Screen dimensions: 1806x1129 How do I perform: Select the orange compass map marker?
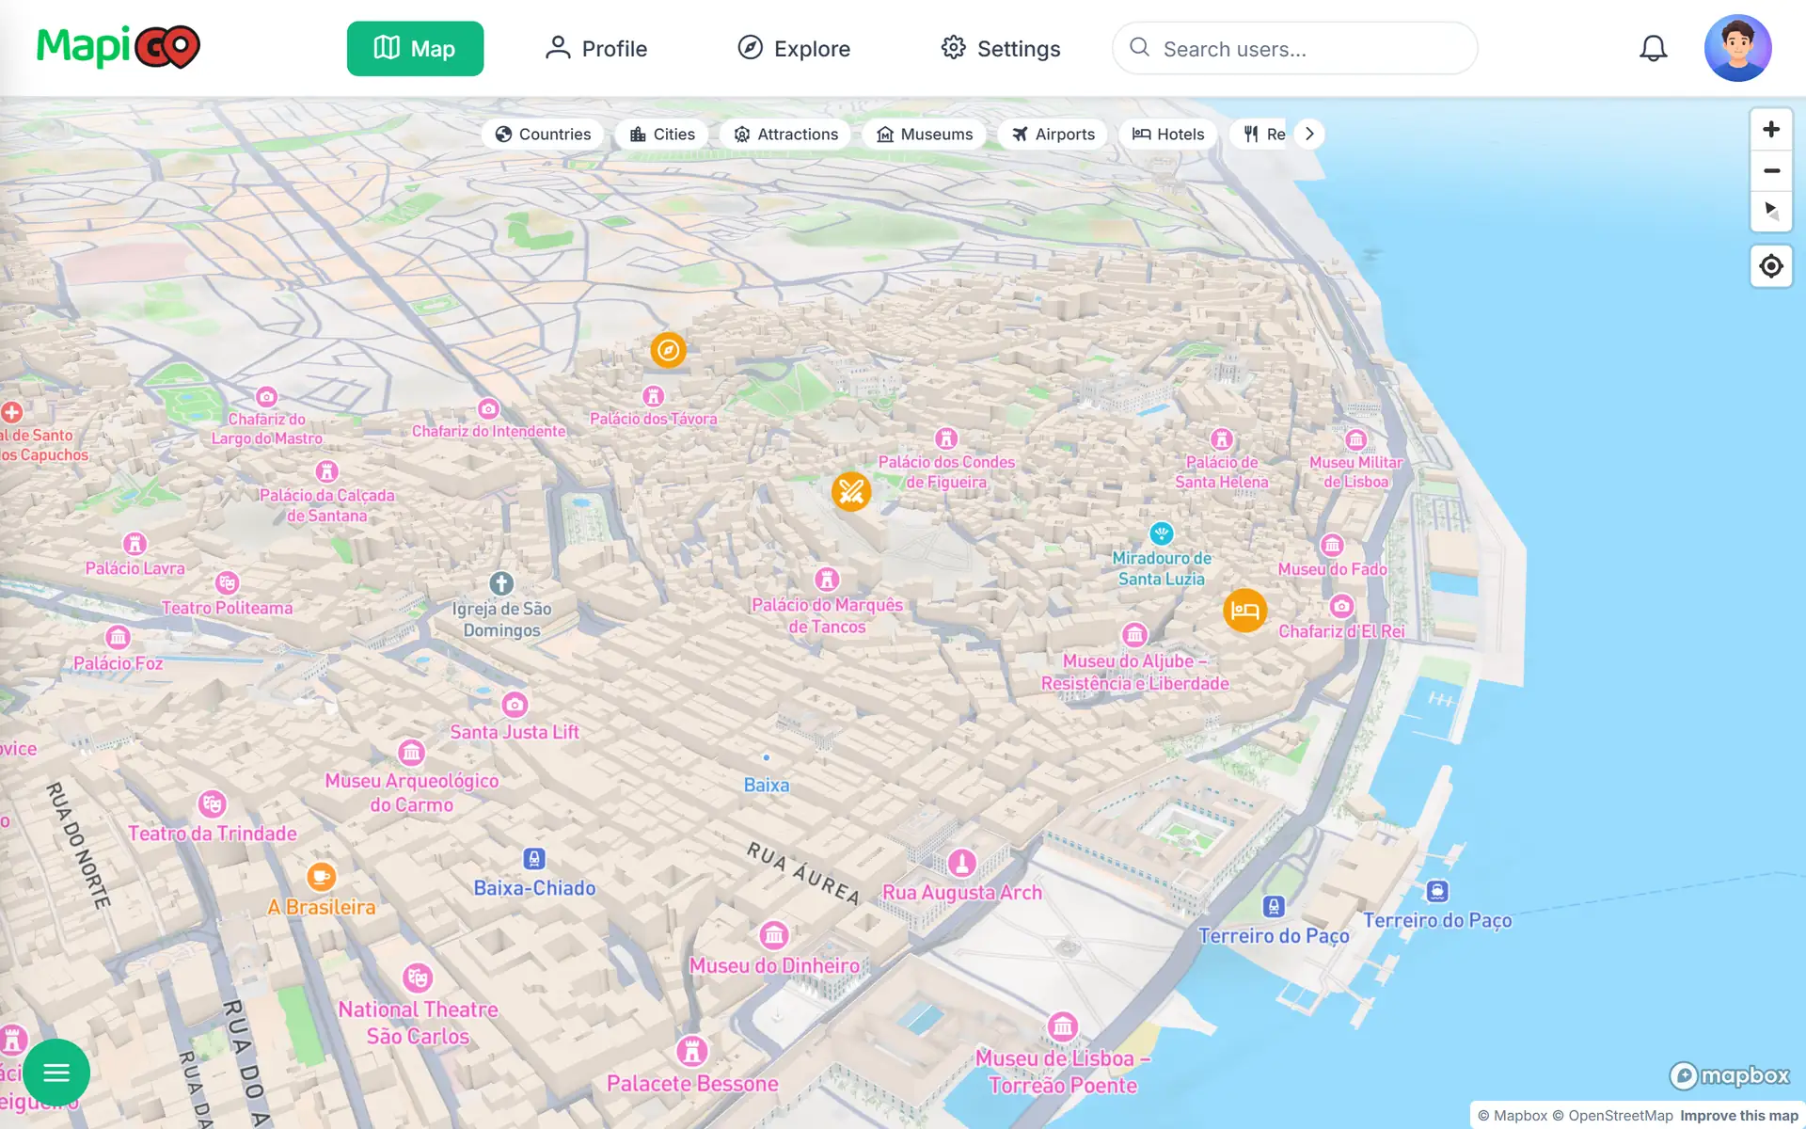[x=668, y=350]
